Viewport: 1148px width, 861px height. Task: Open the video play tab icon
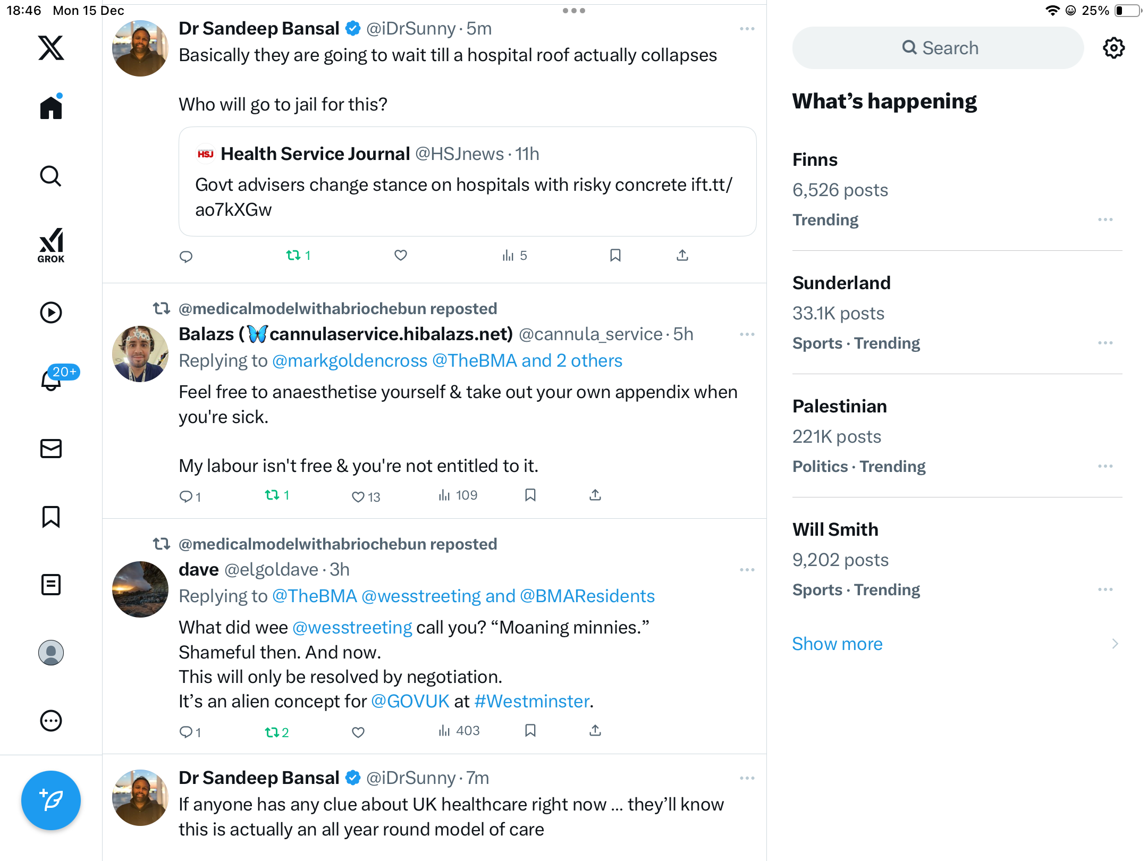51,313
